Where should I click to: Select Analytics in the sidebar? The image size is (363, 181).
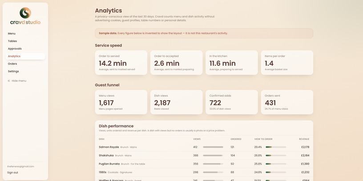click(x=25, y=56)
